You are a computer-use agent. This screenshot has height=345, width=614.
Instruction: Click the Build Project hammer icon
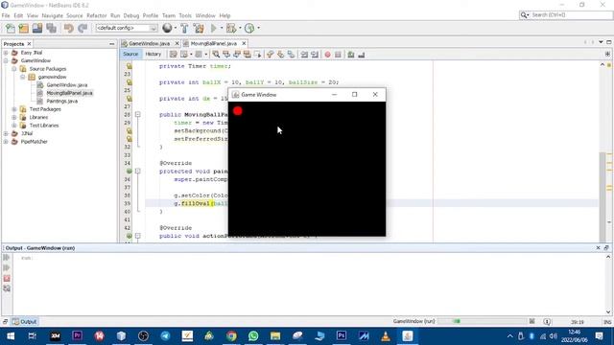coord(184,28)
